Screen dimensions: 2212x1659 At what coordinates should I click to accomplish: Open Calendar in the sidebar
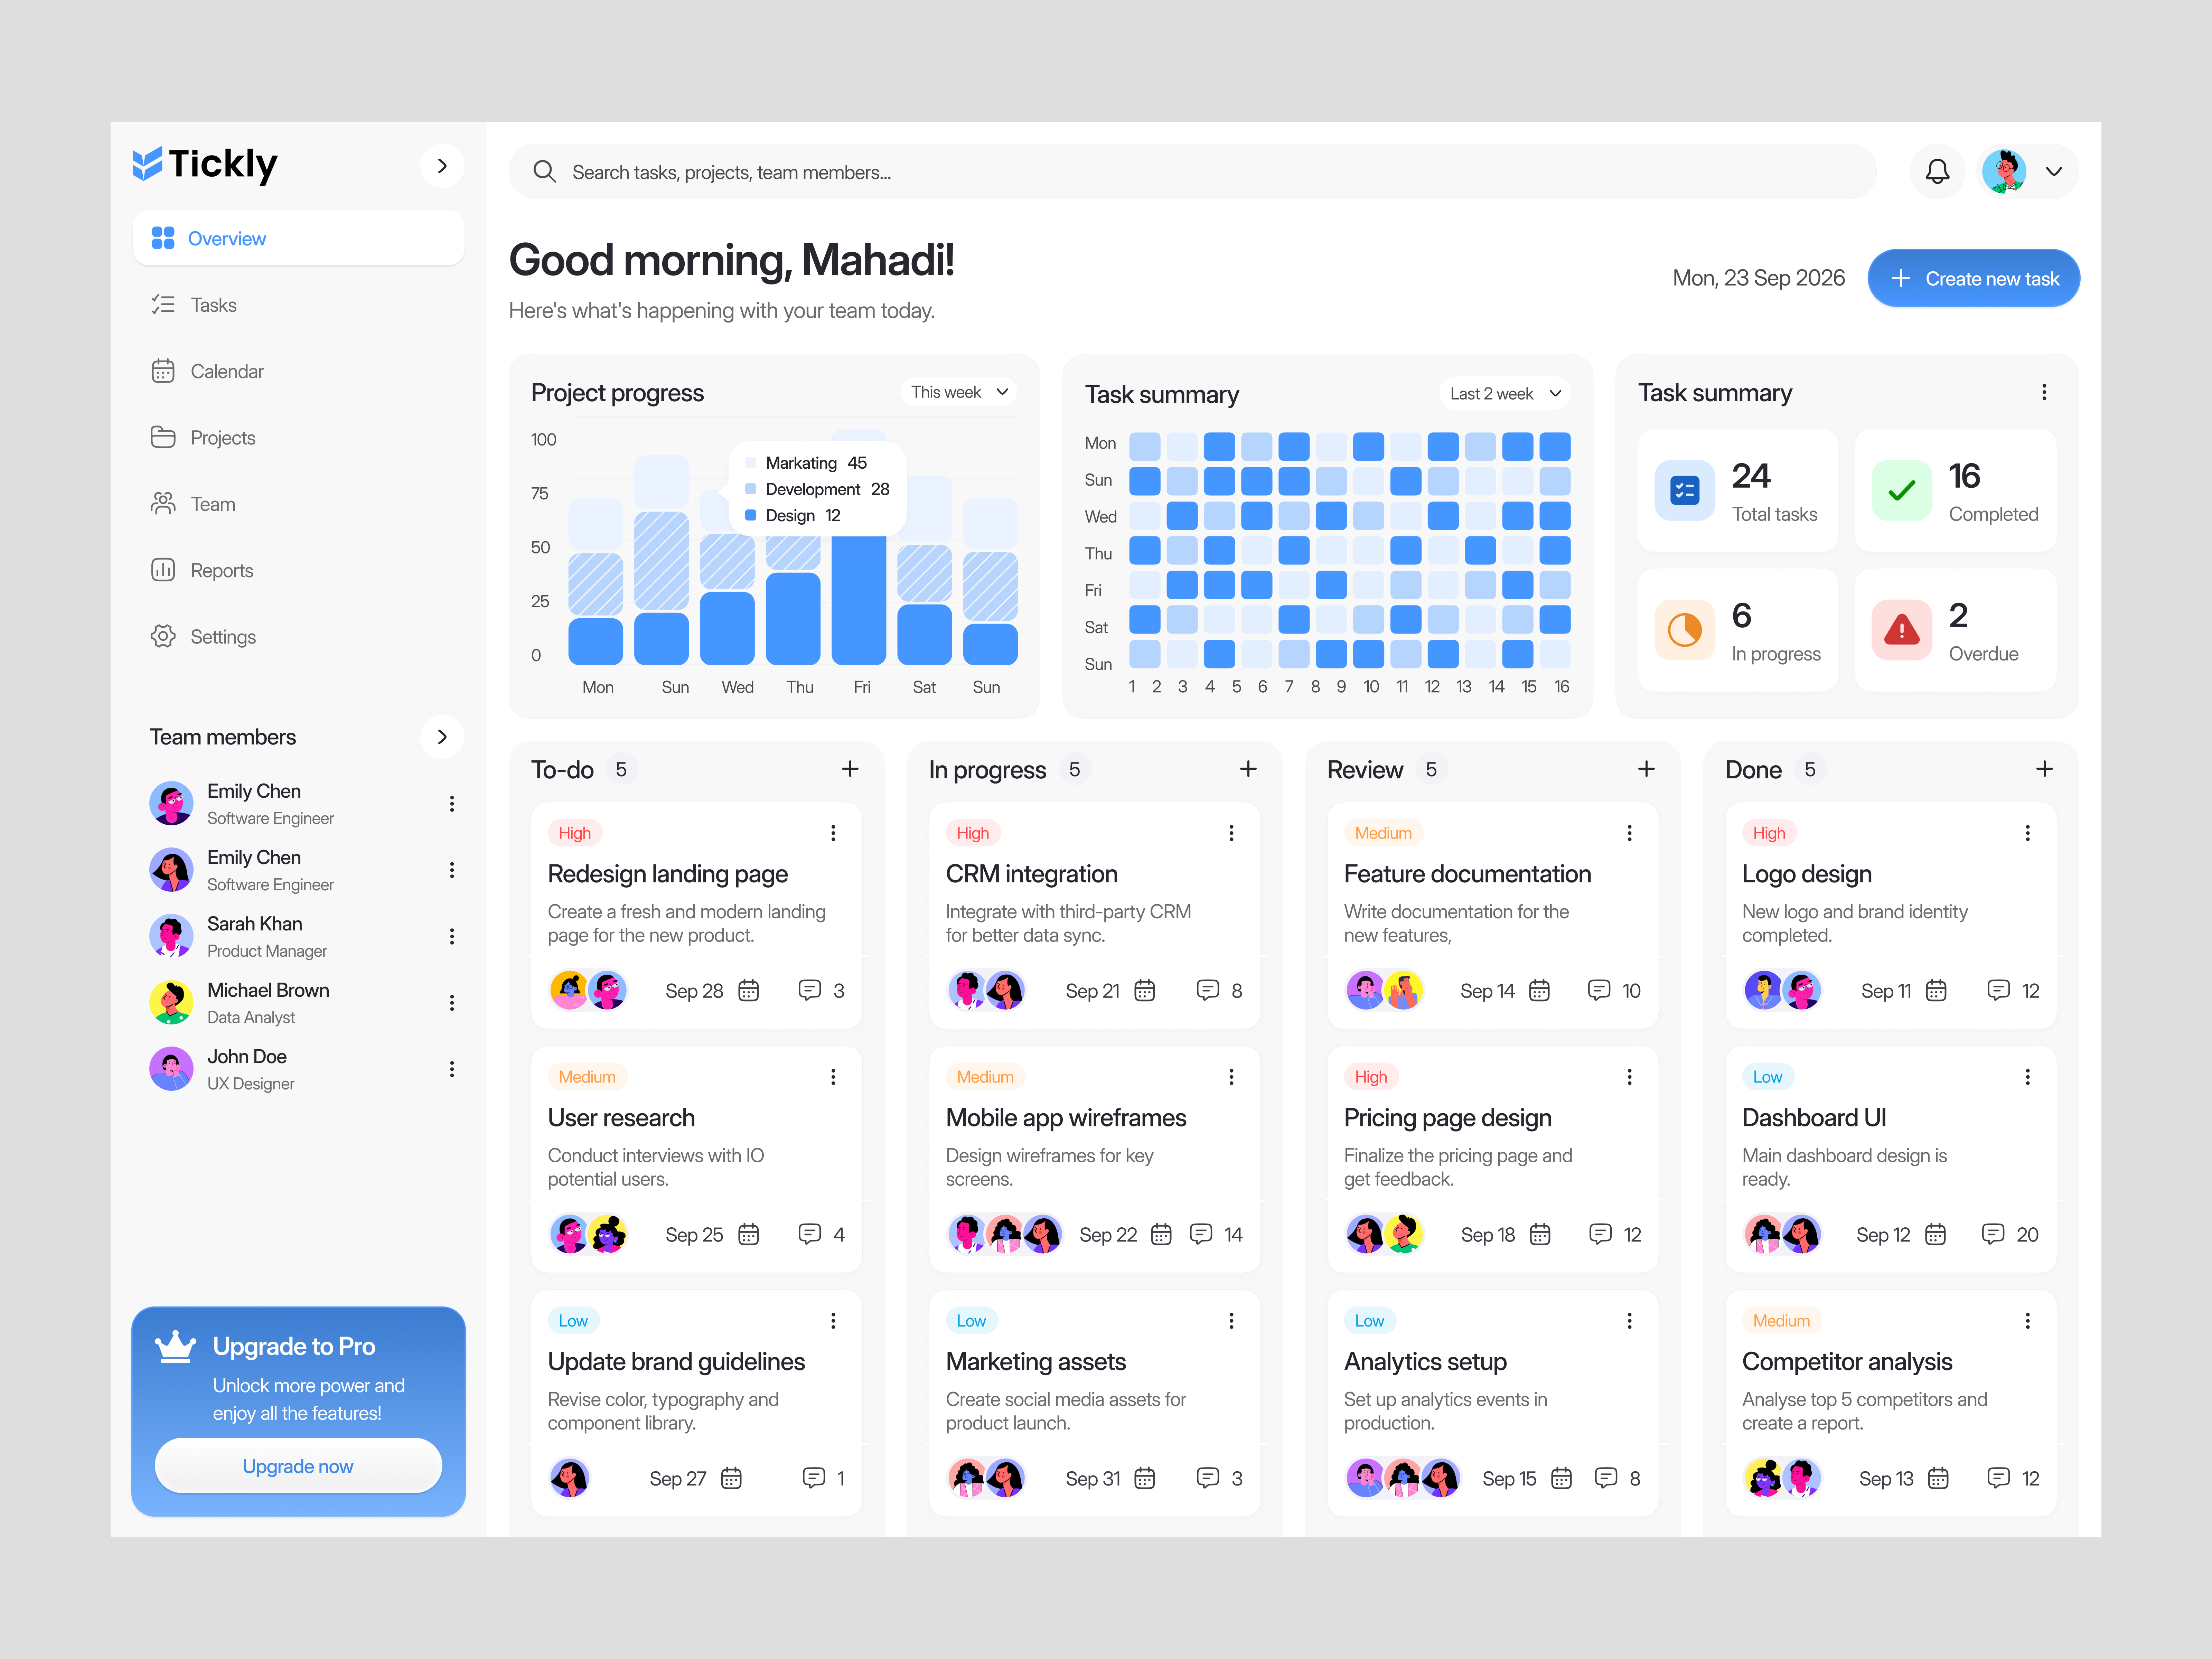pyautogui.click(x=298, y=371)
